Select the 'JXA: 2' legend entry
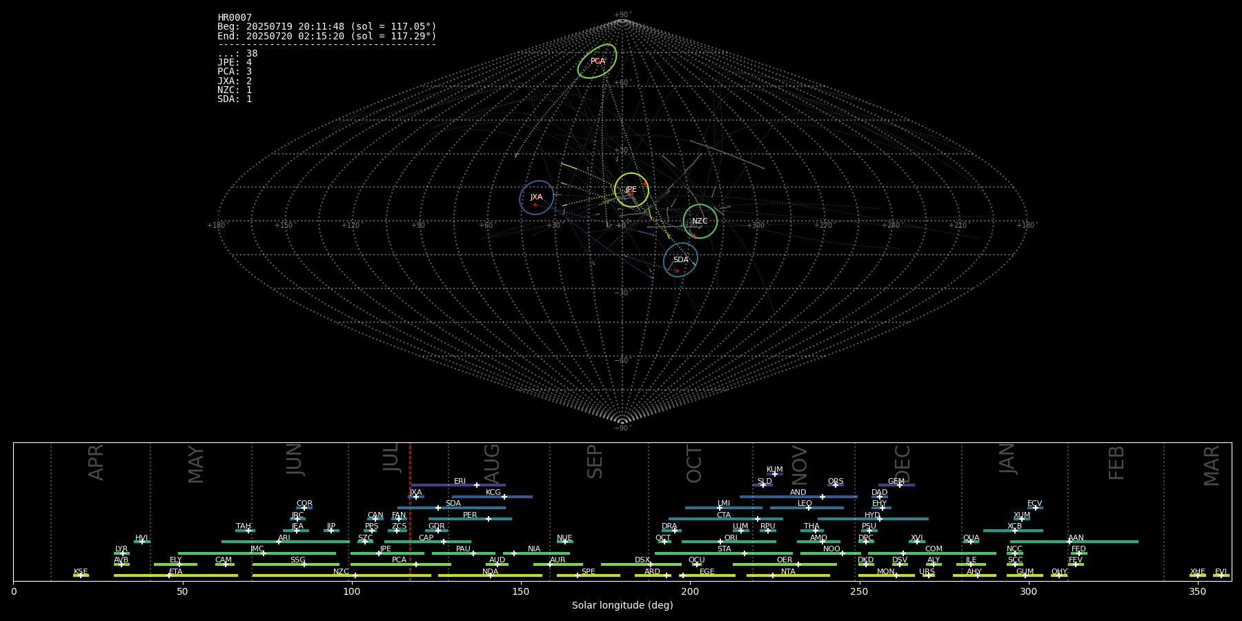Screen dimensions: 1242x621 click(x=235, y=81)
